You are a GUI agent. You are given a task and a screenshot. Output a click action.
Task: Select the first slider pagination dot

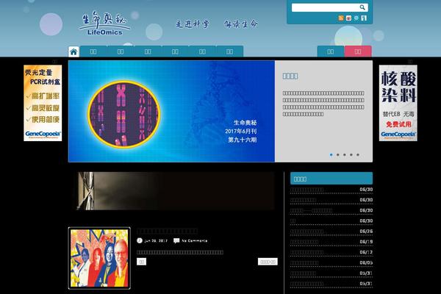[331, 154]
